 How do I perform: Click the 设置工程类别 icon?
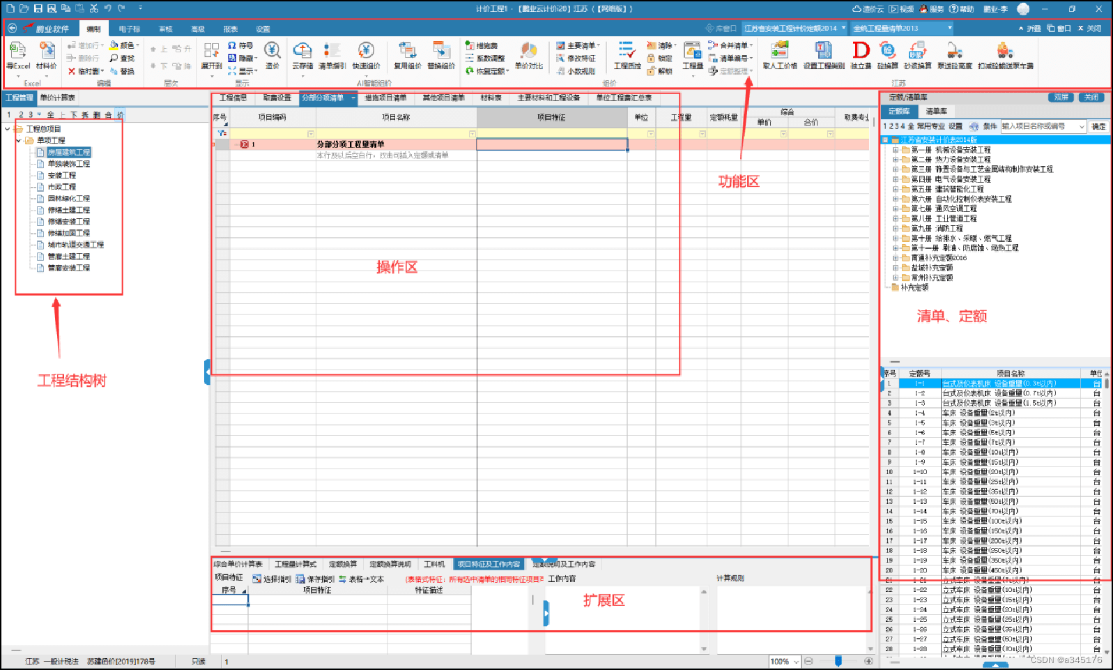pos(824,51)
